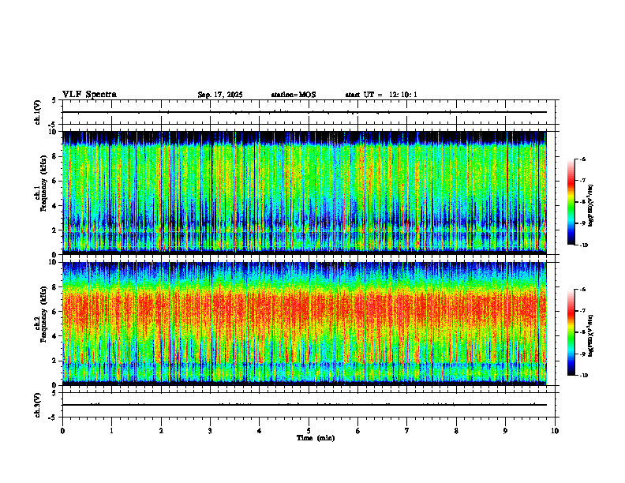Viewport: 625px width, 483px height.
Task: Click time axis tick label "4"
Action: coord(260,431)
